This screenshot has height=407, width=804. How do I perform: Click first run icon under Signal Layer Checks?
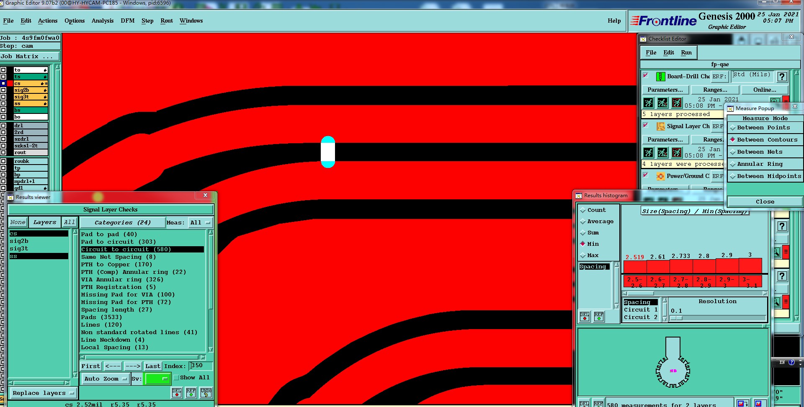pos(648,152)
